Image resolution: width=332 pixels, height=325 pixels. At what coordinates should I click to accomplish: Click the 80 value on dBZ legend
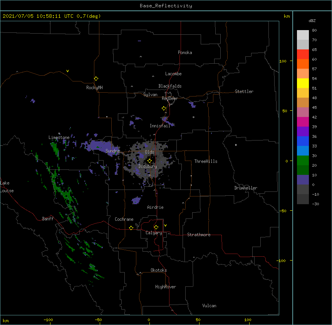point(314,30)
